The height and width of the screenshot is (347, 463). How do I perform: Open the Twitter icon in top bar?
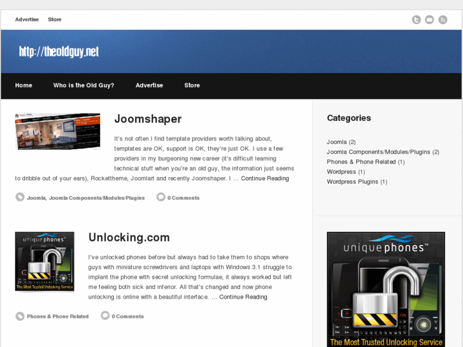coord(417,20)
